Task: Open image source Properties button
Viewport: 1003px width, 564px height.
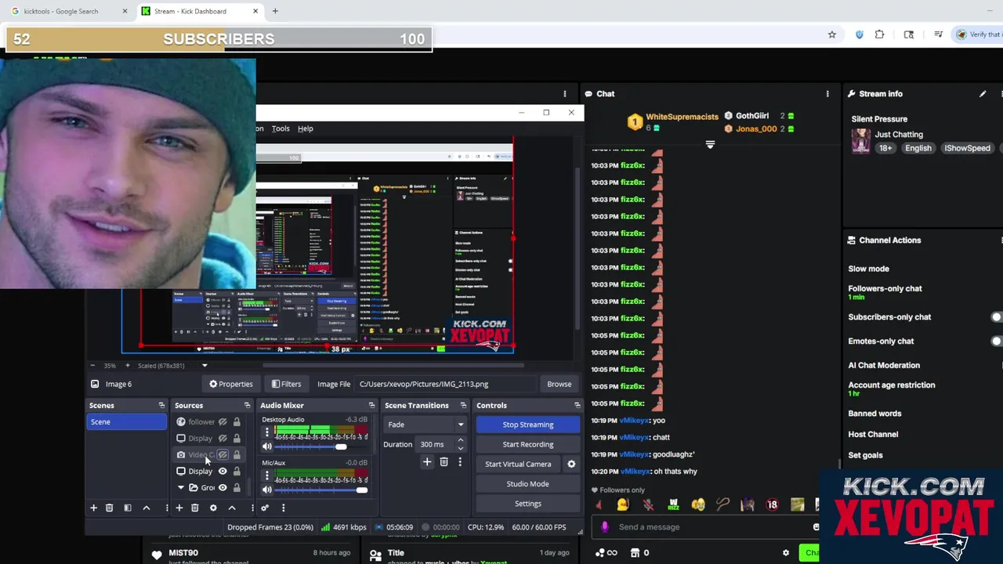Action: click(x=230, y=384)
